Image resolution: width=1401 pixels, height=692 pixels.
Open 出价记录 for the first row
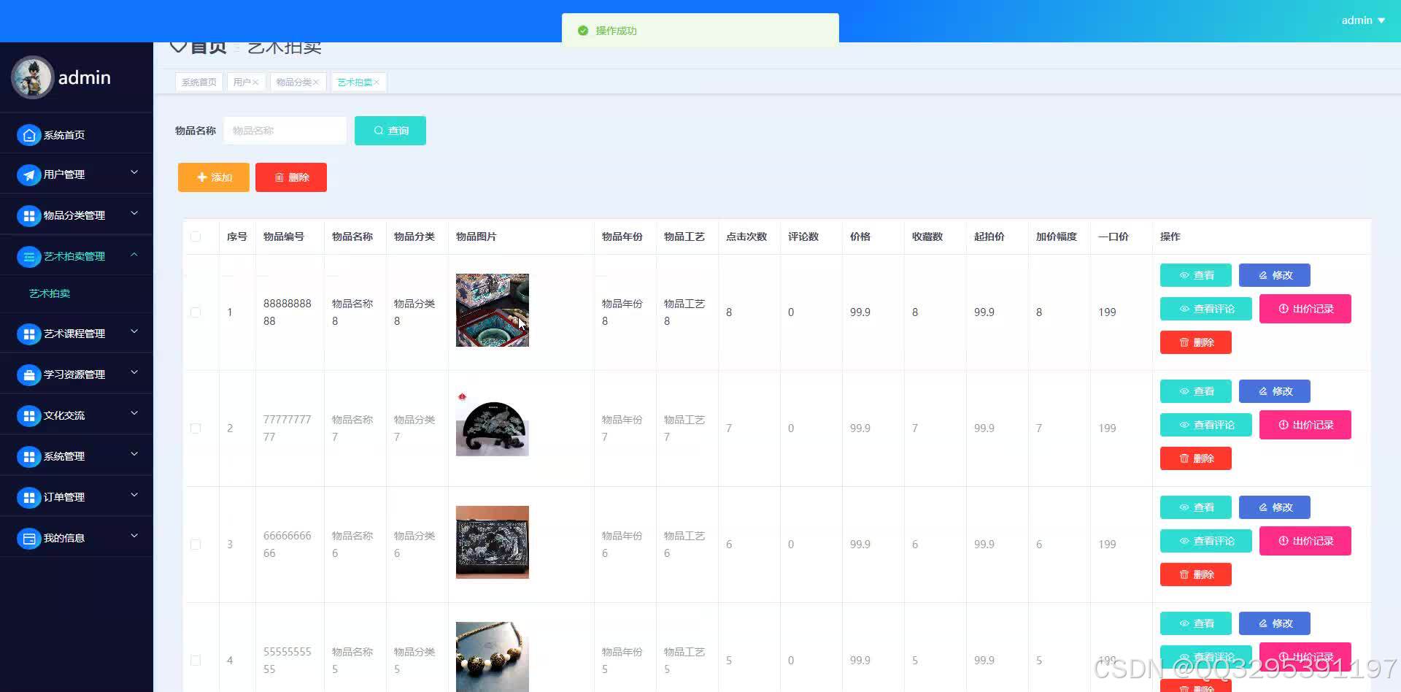[x=1305, y=308]
